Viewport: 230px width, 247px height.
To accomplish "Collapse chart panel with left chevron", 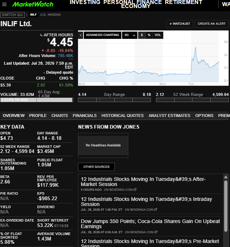I will point(81,35).
